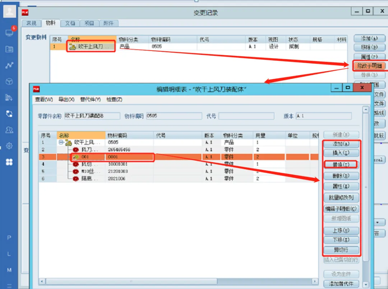Click inside the 代号 input field

248,116
